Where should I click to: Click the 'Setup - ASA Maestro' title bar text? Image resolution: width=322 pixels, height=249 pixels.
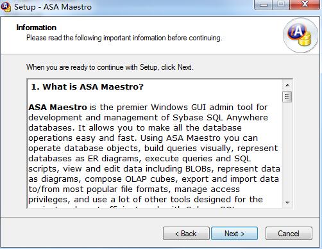coord(53,7)
